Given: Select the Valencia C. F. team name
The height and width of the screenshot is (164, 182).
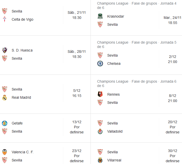Looking at the screenshot, I should [23, 152].
